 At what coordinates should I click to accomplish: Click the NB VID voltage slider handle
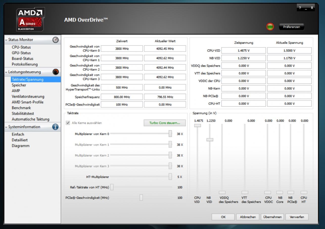pyautogui.click(x=210, y=140)
